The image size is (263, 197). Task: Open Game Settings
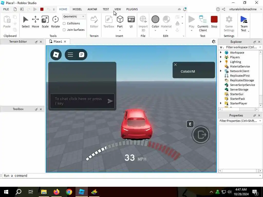pos(229,23)
